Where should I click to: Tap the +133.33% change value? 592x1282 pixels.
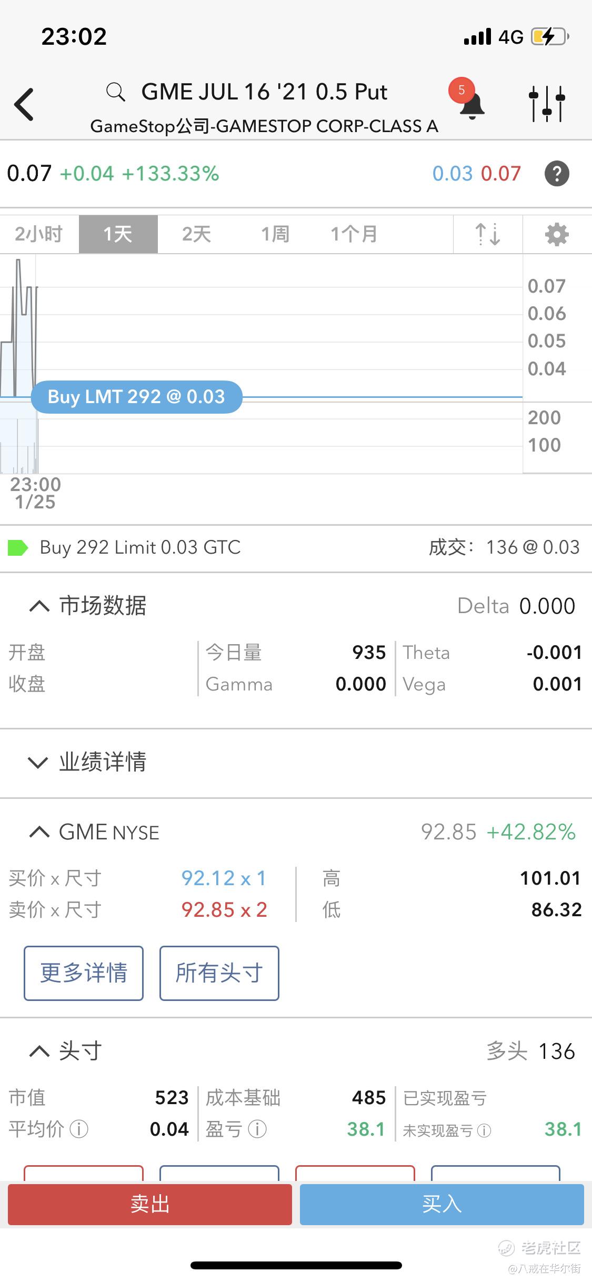click(x=170, y=174)
